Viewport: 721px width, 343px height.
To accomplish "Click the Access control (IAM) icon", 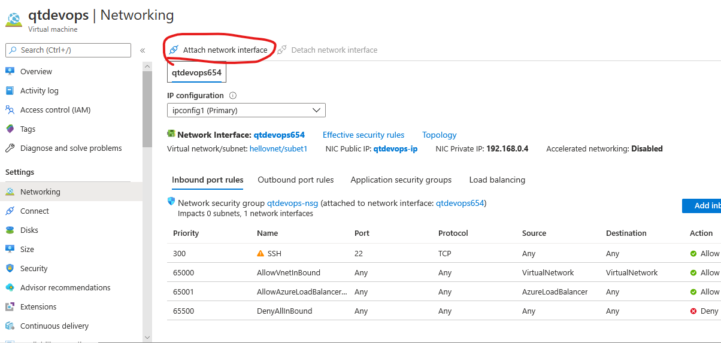I will click(10, 110).
